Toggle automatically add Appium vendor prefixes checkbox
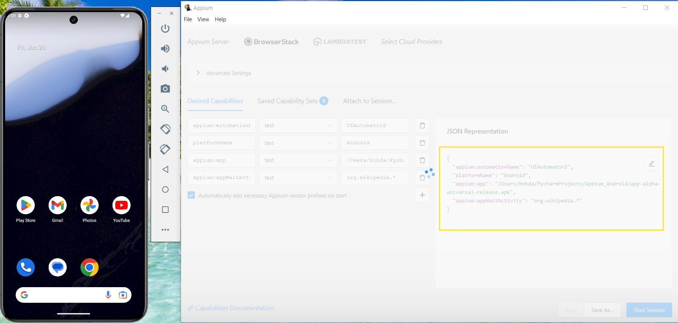Image resolution: width=678 pixels, height=323 pixels. tap(191, 195)
